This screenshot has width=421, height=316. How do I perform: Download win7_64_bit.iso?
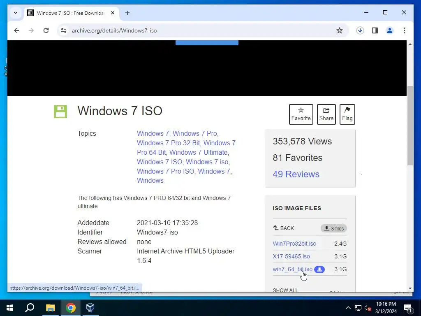tap(292, 269)
